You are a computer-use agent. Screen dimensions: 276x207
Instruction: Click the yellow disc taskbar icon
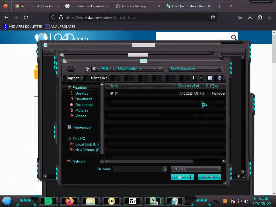[x=112, y=201]
